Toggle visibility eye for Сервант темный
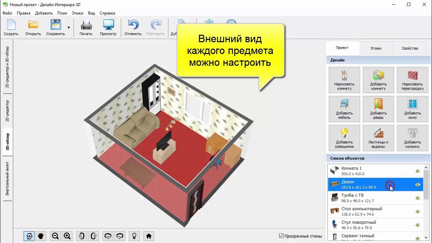The width and height of the screenshot is (432, 243). 418,238
